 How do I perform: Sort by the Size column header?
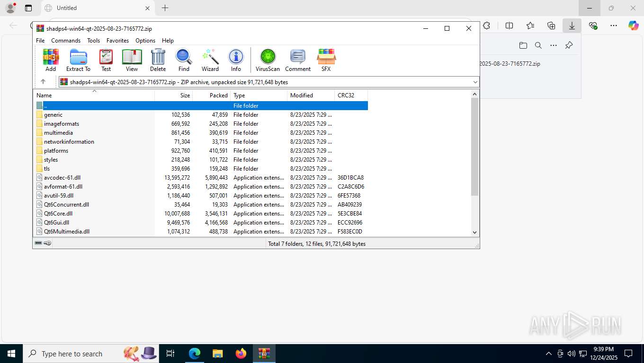[174, 95]
